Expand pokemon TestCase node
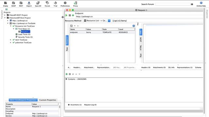This screenshot has height=117, width=209. point(11,43)
